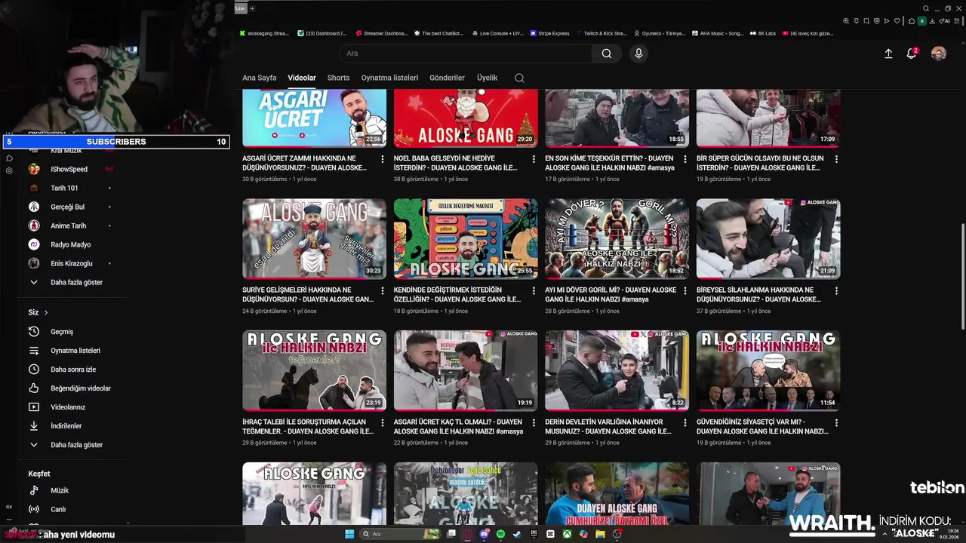The height and width of the screenshot is (543, 966).
Task: Show hidden system tray icons chevron
Action: point(885,534)
